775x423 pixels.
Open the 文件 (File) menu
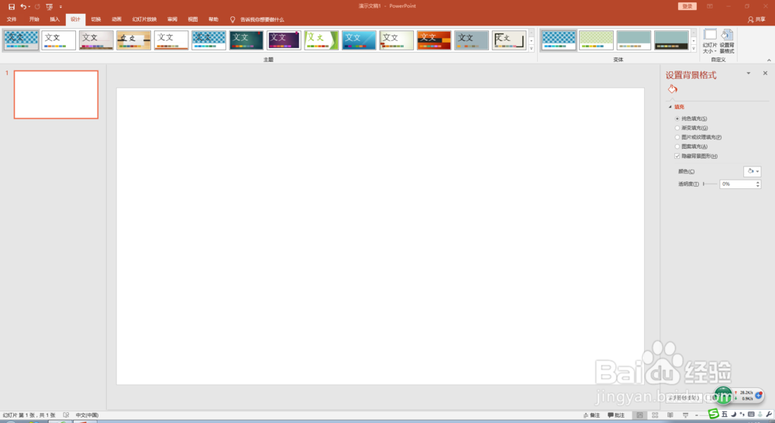(x=12, y=19)
